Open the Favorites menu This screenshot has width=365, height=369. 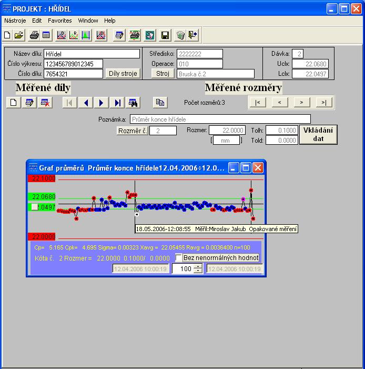click(x=60, y=21)
